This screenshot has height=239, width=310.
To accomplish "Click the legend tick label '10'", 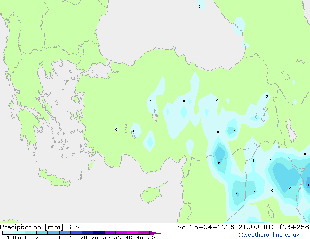I will pyautogui.click(x=61, y=237).
